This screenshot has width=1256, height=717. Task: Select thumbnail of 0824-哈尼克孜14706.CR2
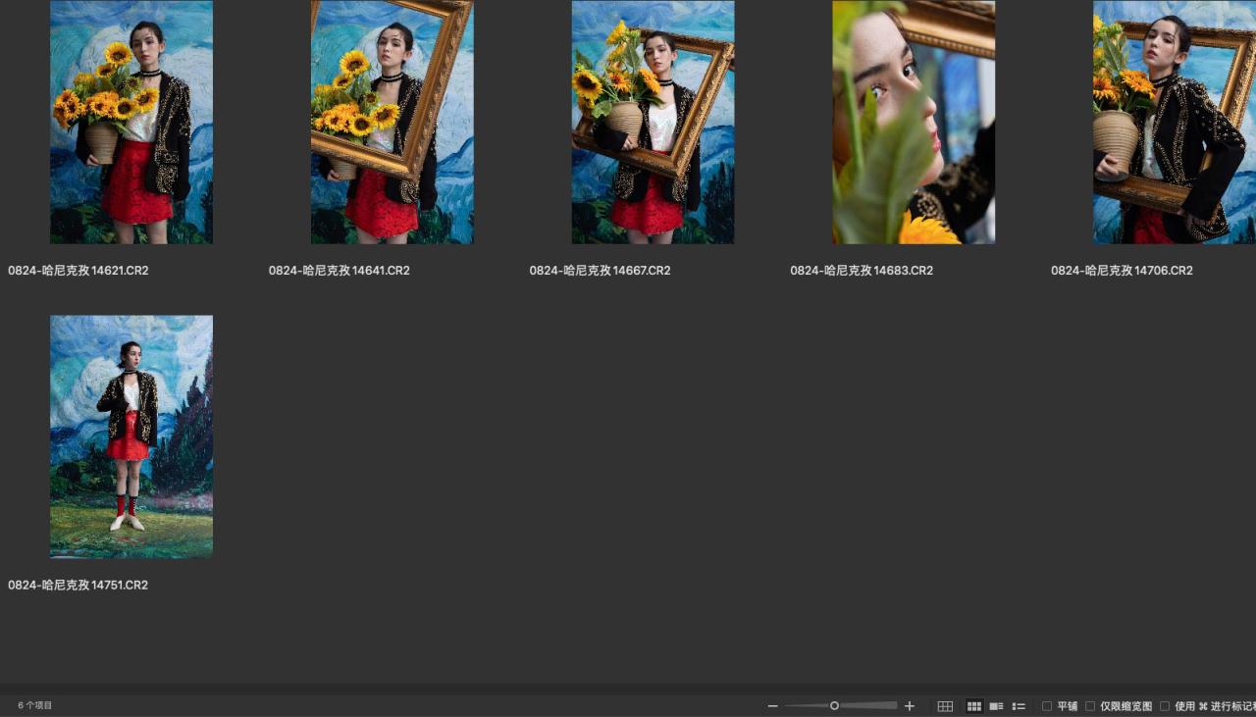[1175, 122]
